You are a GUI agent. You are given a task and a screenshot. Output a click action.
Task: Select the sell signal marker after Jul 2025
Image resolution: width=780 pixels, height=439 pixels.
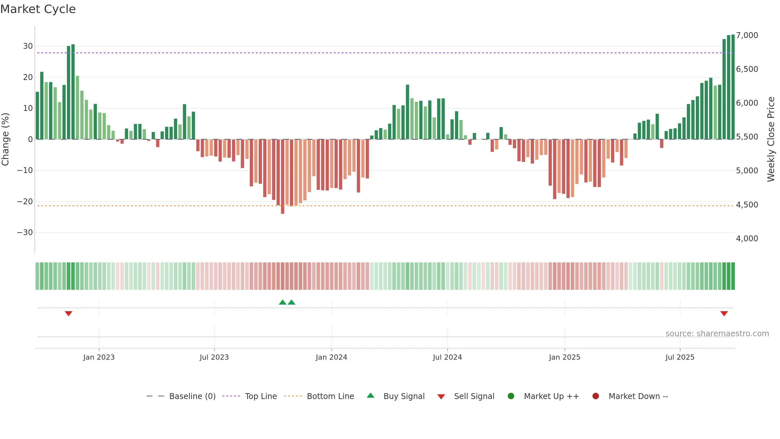tap(724, 313)
